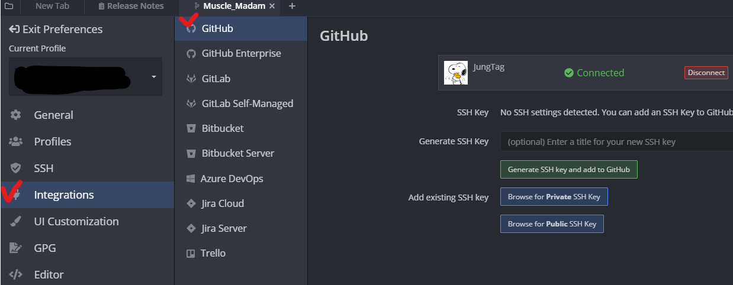733x285 pixels.
Task: Select Bitbucket integration
Action: 241,128
